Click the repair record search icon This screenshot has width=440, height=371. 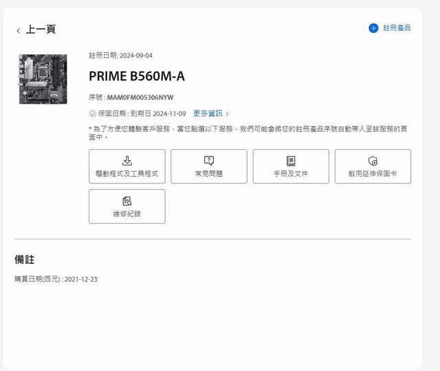[x=127, y=201]
